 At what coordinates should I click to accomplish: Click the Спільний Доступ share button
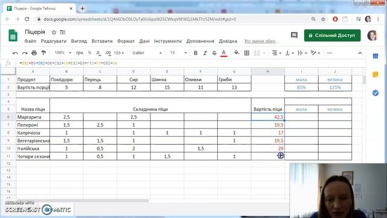coord(332,35)
